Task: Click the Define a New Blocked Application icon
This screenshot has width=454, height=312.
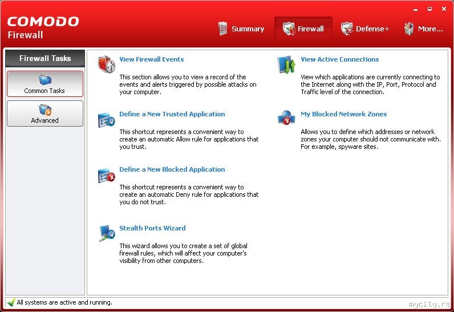Action: pos(106,175)
